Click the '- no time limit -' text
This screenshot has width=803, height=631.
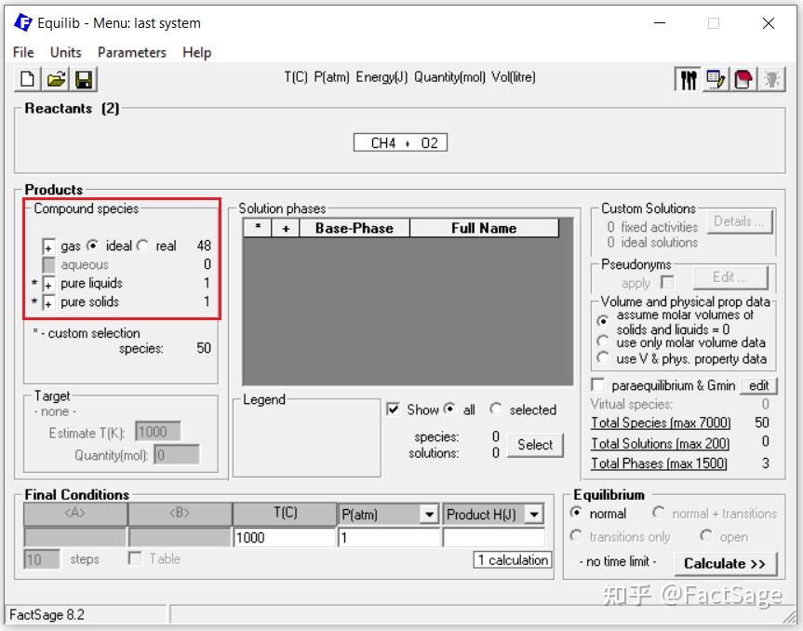[x=618, y=562]
